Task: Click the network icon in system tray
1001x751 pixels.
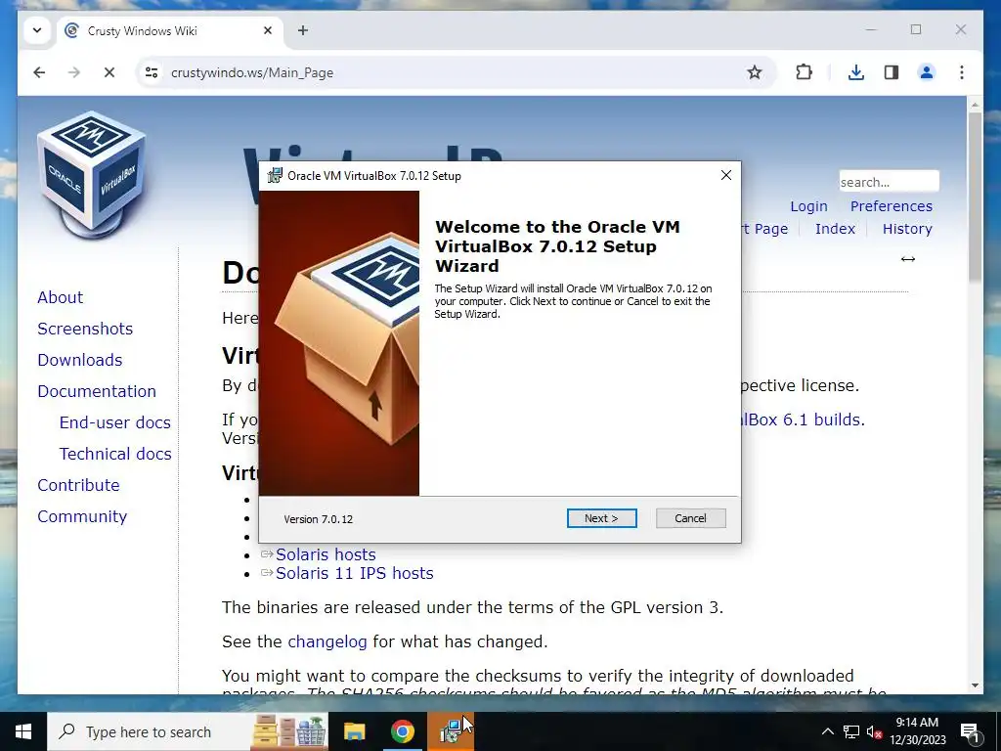Action: (851, 731)
